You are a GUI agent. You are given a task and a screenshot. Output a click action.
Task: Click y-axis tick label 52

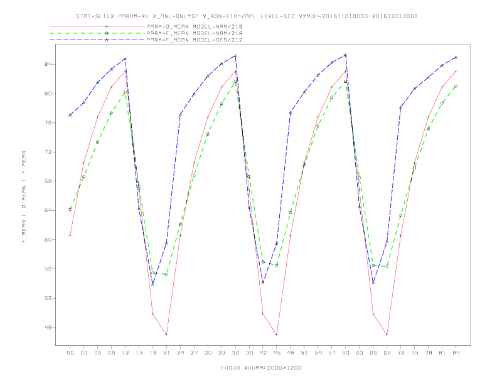point(48,298)
